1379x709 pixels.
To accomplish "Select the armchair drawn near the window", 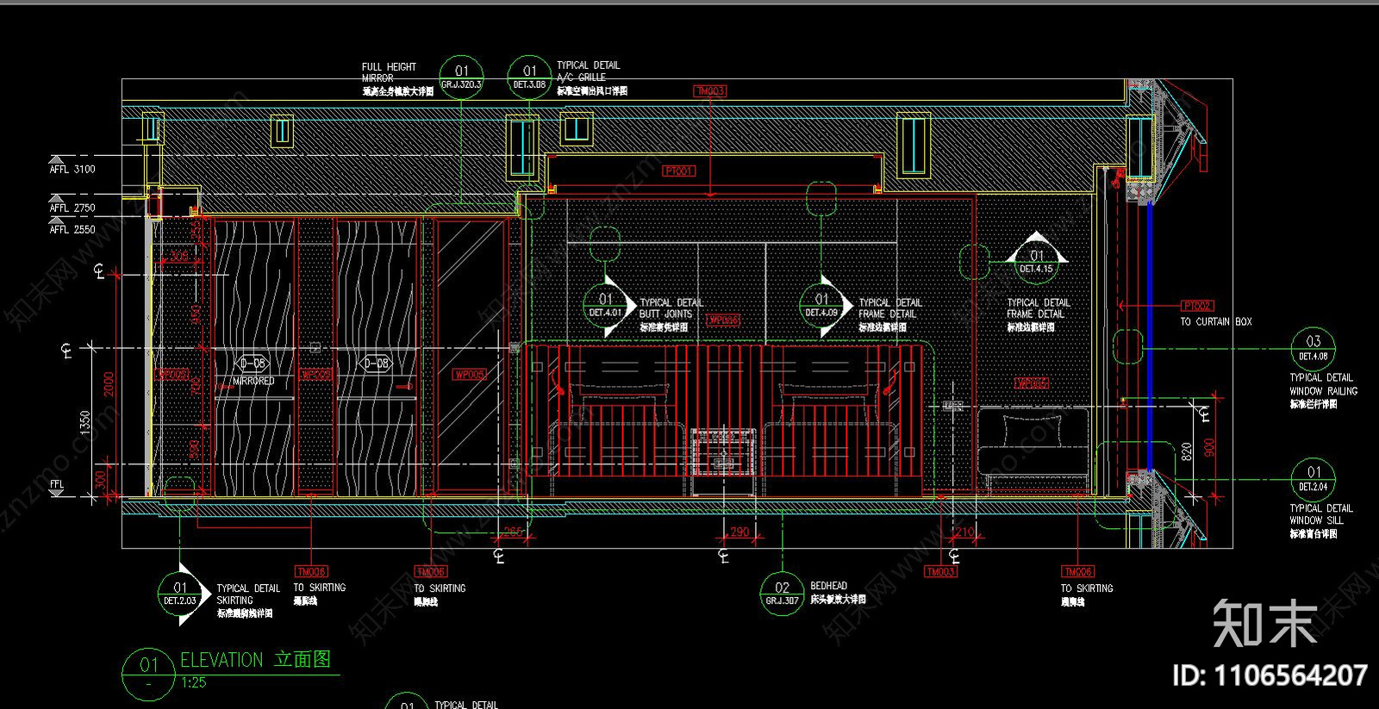I will [x=1033, y=451].
